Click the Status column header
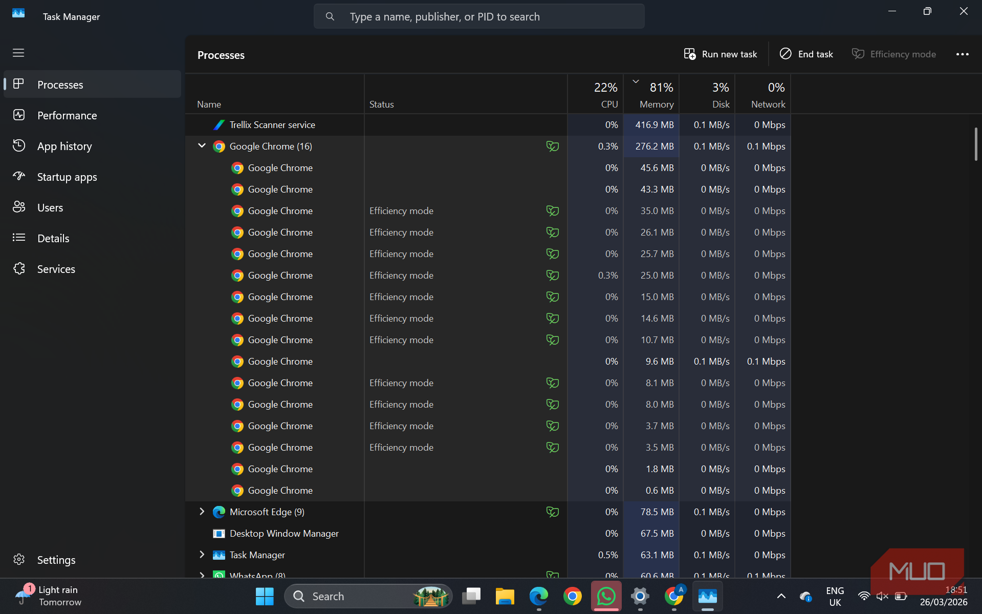This screenshot has height=614, width=982. pyautogui.click(x=466, y=94)
